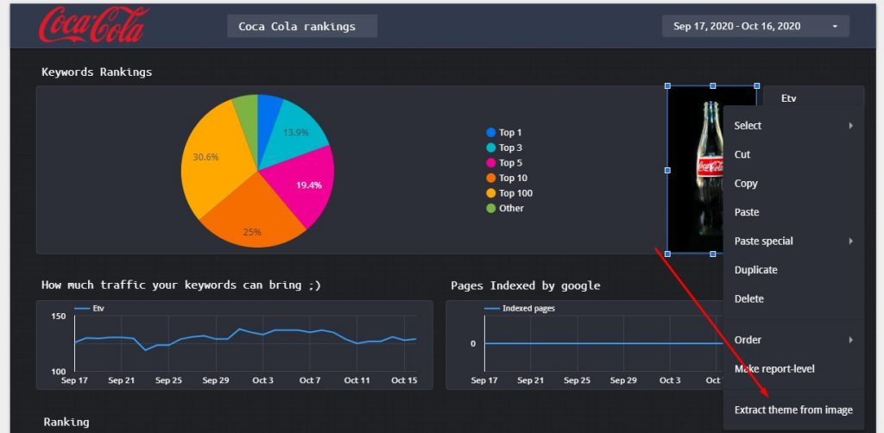Choose Paste from the context menu
Screen dimensions: 884x433
[x=793, y=212]
